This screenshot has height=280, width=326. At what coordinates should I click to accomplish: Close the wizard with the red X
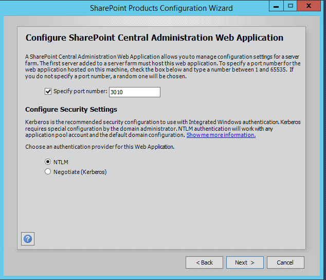pos(310,6)
